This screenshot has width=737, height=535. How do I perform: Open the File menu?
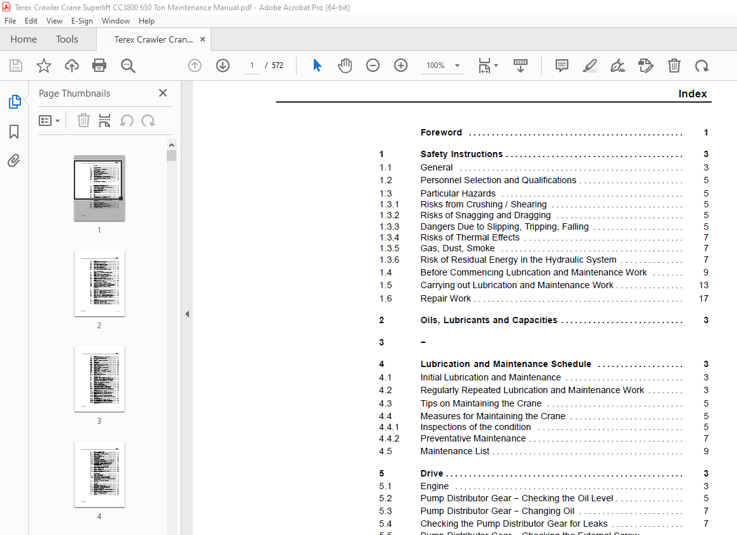[x=10, y=20]
